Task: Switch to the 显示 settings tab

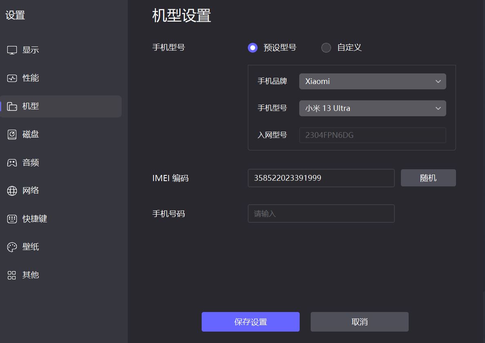Action: [x=31, y=50]
